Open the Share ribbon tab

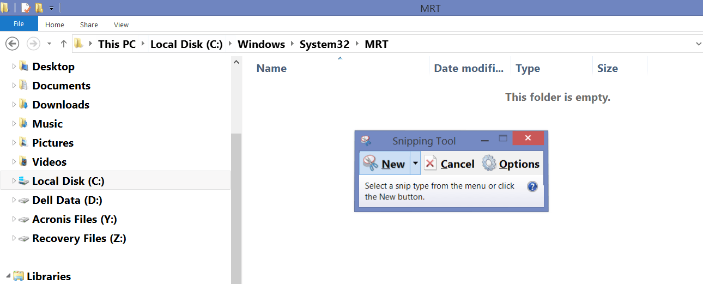89,25
